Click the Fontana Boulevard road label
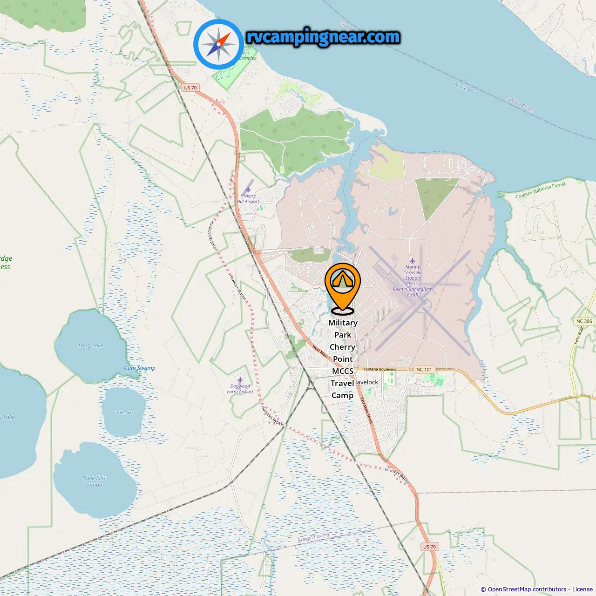The width and height of the screenshot is (596, 596). pyautogui.click(x=380, y=369)
